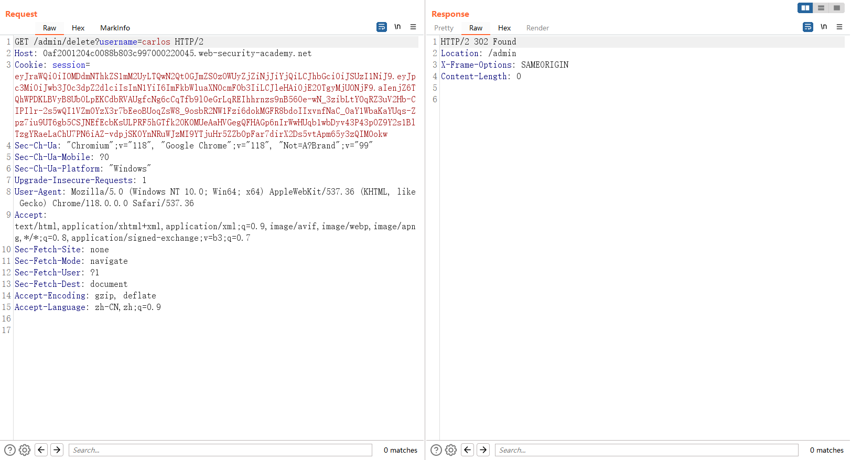
Task: Go to previous match in Request search
Action: (41, 450)
